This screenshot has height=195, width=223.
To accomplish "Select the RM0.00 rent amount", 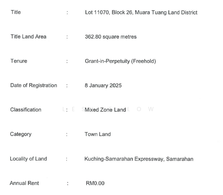I will (x=95, y=183).
